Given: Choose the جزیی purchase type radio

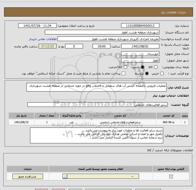Looking at the screenshot, I should point(162,73).
